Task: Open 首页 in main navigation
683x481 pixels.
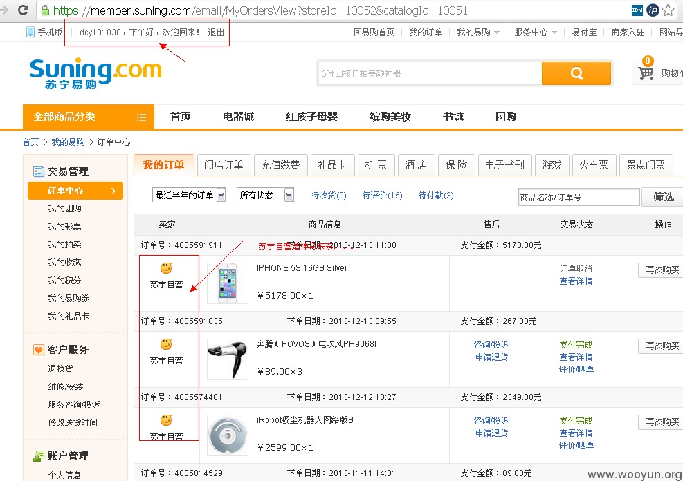Action: pos(181,117)
